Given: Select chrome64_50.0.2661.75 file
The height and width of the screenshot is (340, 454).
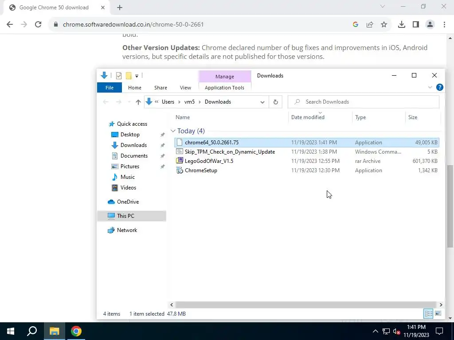Looking at the screenshot, I should tap(307, 143).
